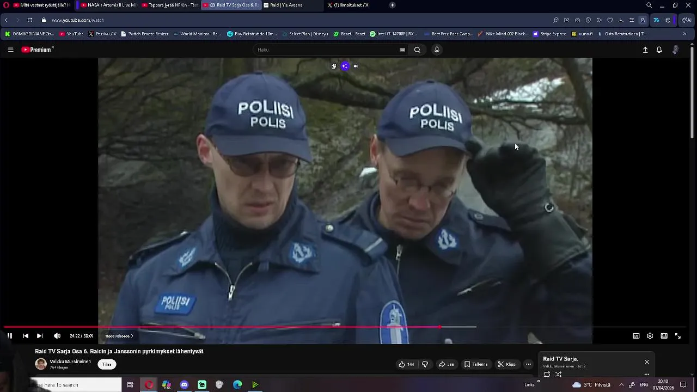This screenshot has height=392, width=697.
Task: Open the YouTube account avatar menu
Action: (x=676, y=50)
